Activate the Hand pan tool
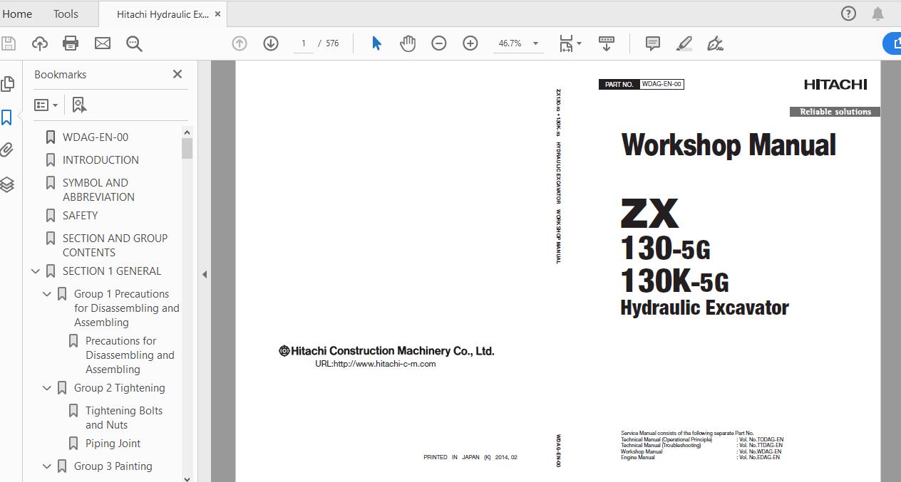Viewport: 901px width, 482px height. point(408,43)
